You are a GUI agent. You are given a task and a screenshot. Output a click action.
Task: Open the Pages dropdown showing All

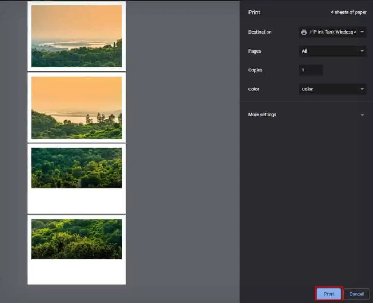coord(332,51)
